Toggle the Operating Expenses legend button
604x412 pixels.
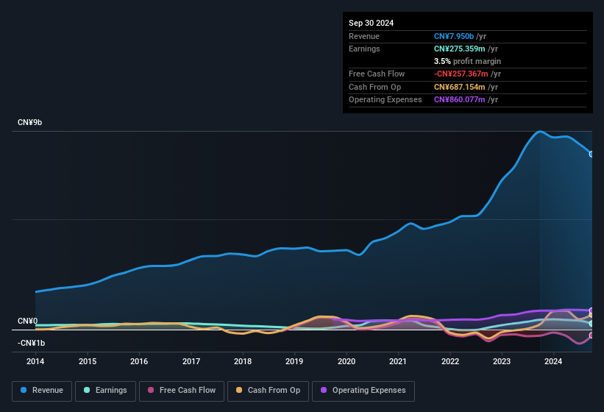coord(363,391)
